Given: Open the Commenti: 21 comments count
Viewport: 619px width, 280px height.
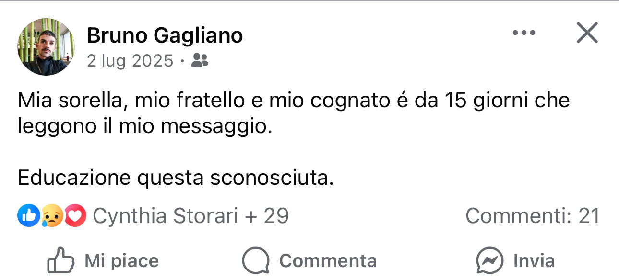Looking at the screenshot, I should (532, 216).
